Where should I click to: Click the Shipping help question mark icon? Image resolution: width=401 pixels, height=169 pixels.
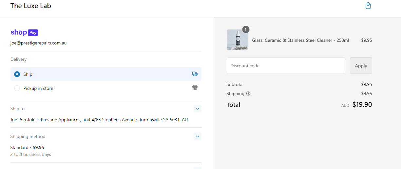(x=248, y=93)
